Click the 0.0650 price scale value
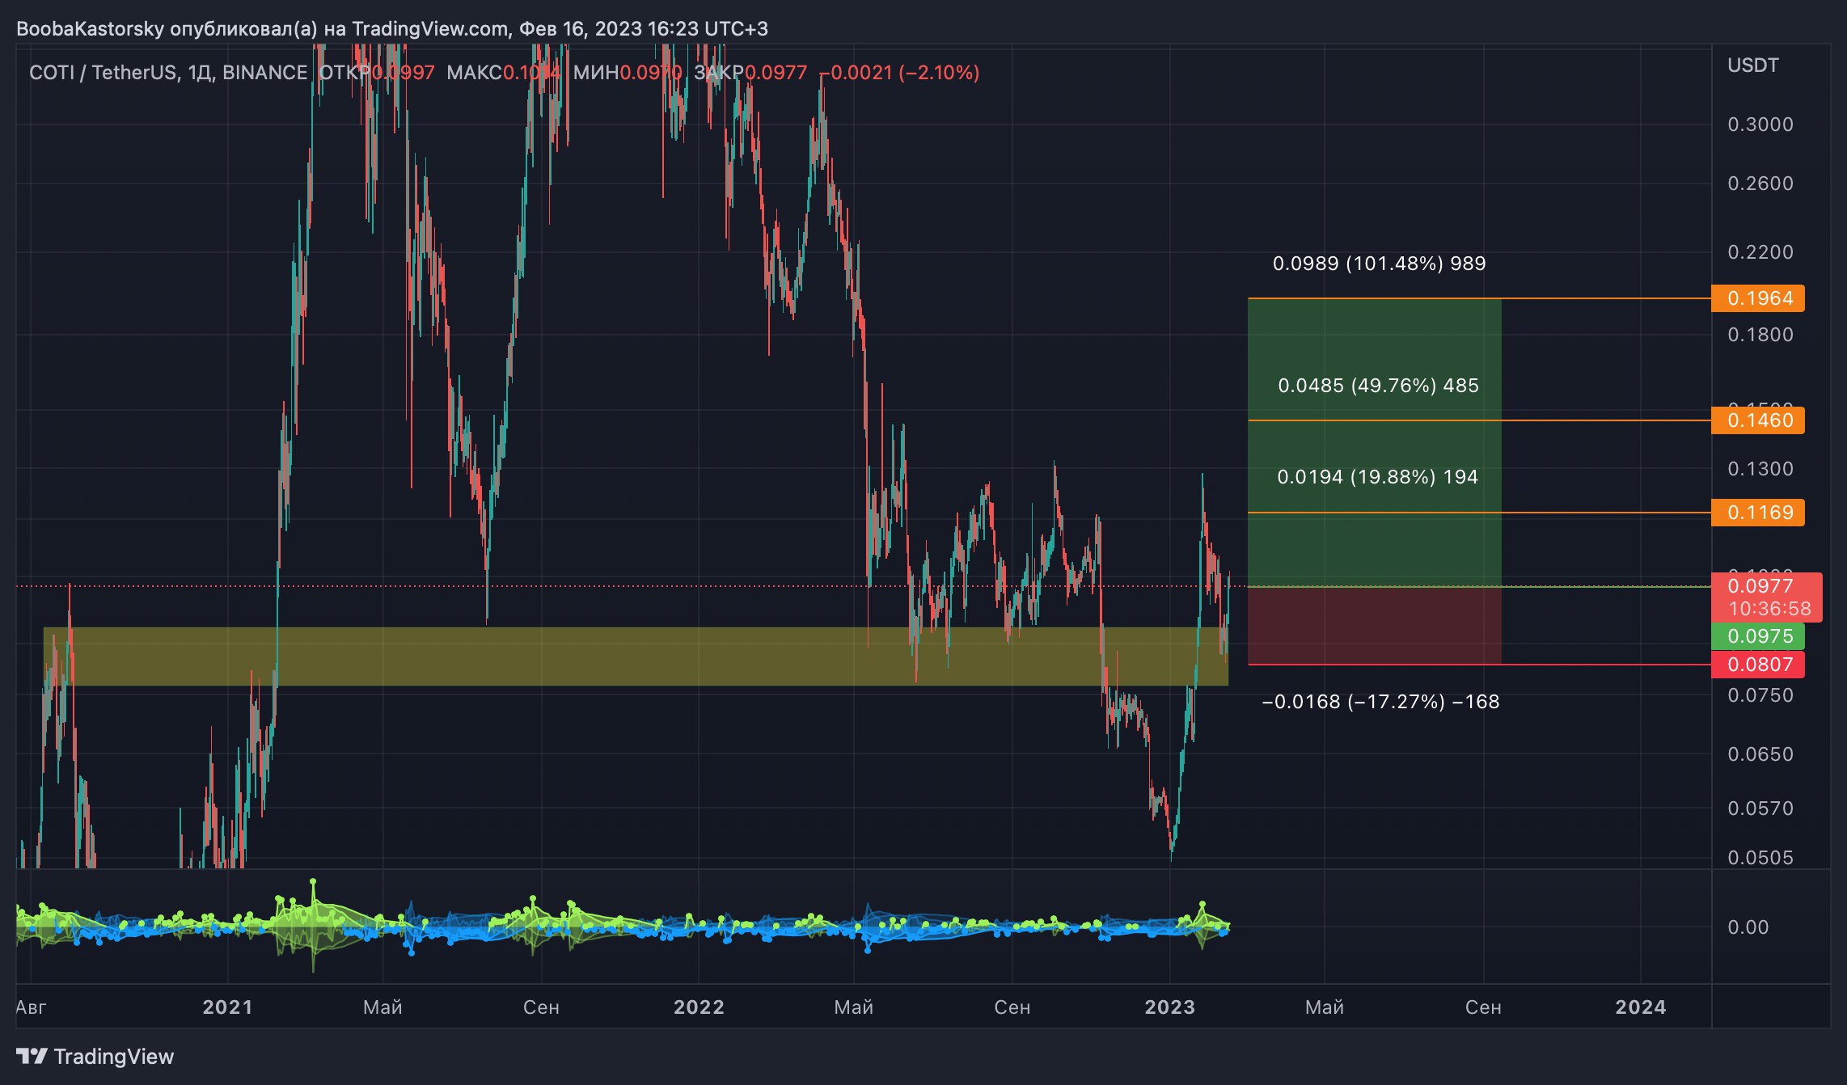 1760,754
